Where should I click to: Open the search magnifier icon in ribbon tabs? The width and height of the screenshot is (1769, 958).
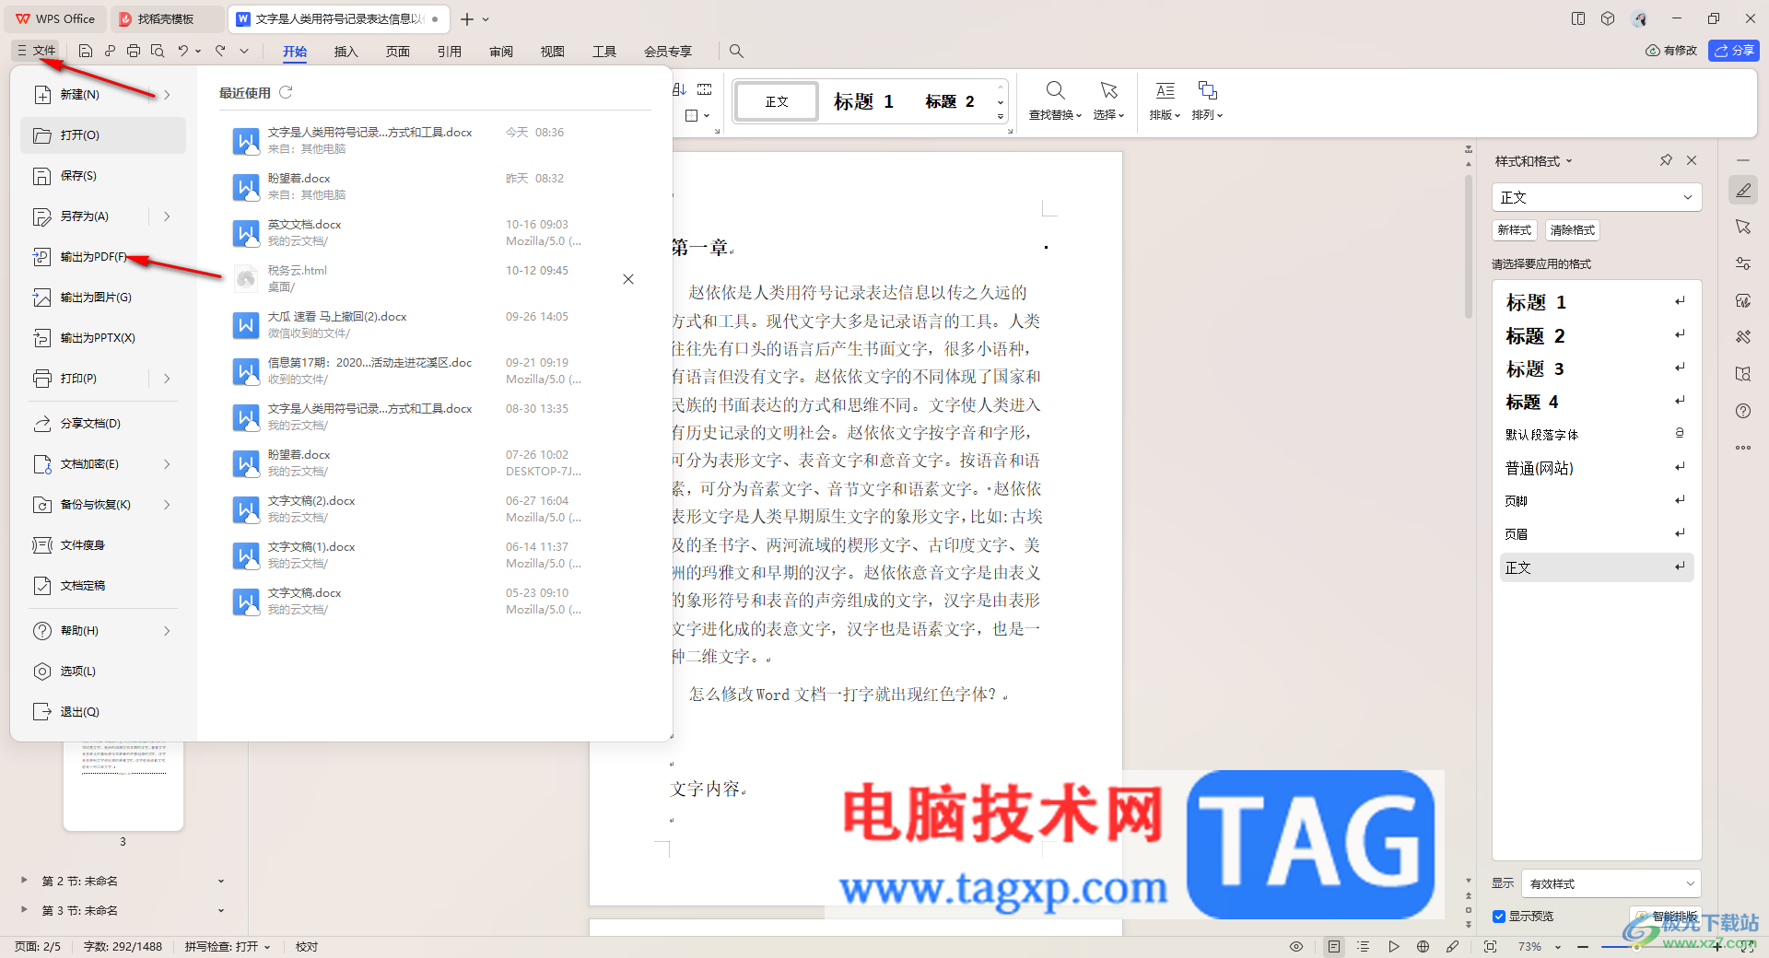tap(736, 51)
